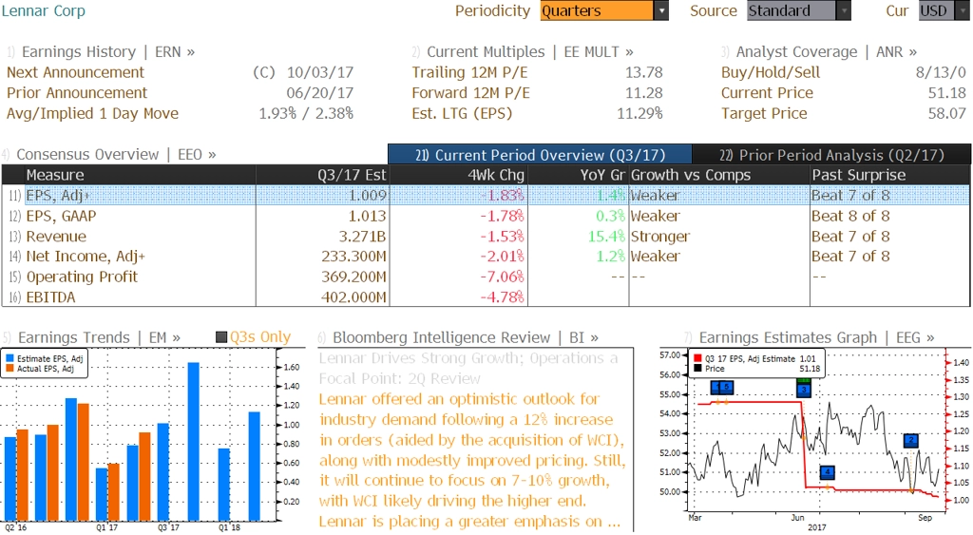Click Forward 12M P/E value 11.28

[x=643, y=93]
